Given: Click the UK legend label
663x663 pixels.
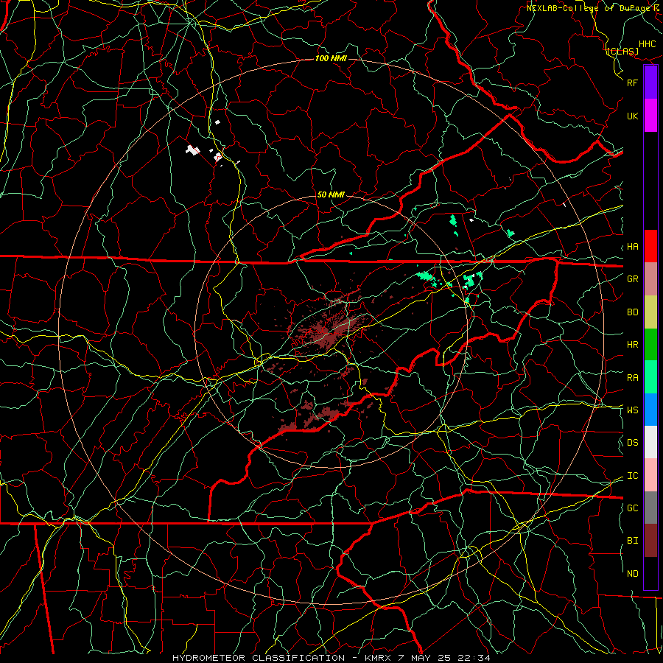Looking at the screenshot, I should click(x=633, y=116).
